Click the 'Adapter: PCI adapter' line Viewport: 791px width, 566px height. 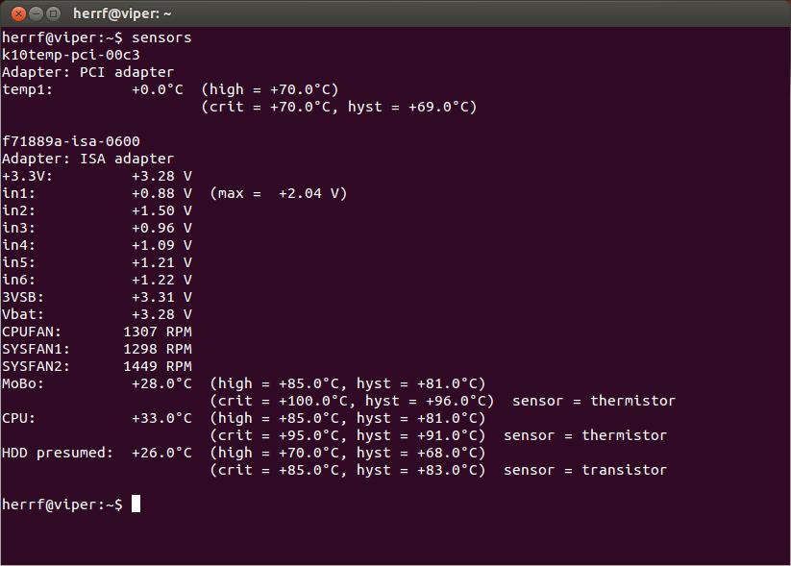point(87,72)
